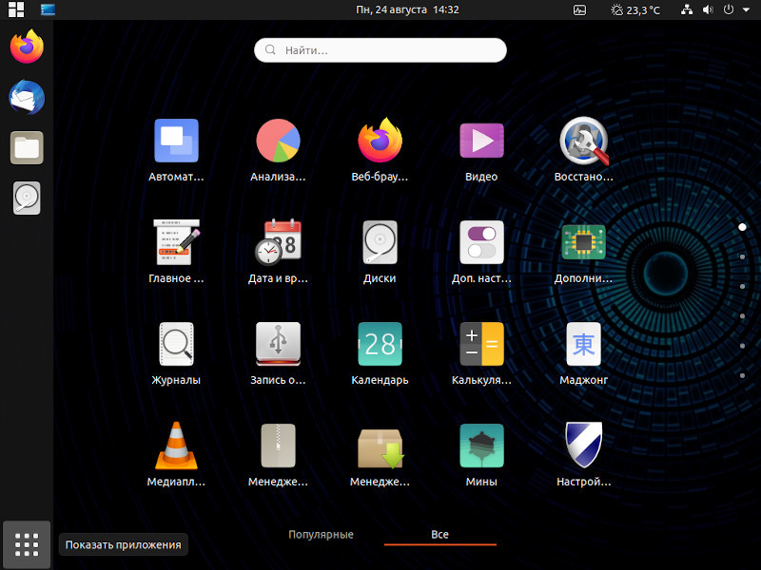Open the power system menu
761x570 pixels.
point(729,9)
